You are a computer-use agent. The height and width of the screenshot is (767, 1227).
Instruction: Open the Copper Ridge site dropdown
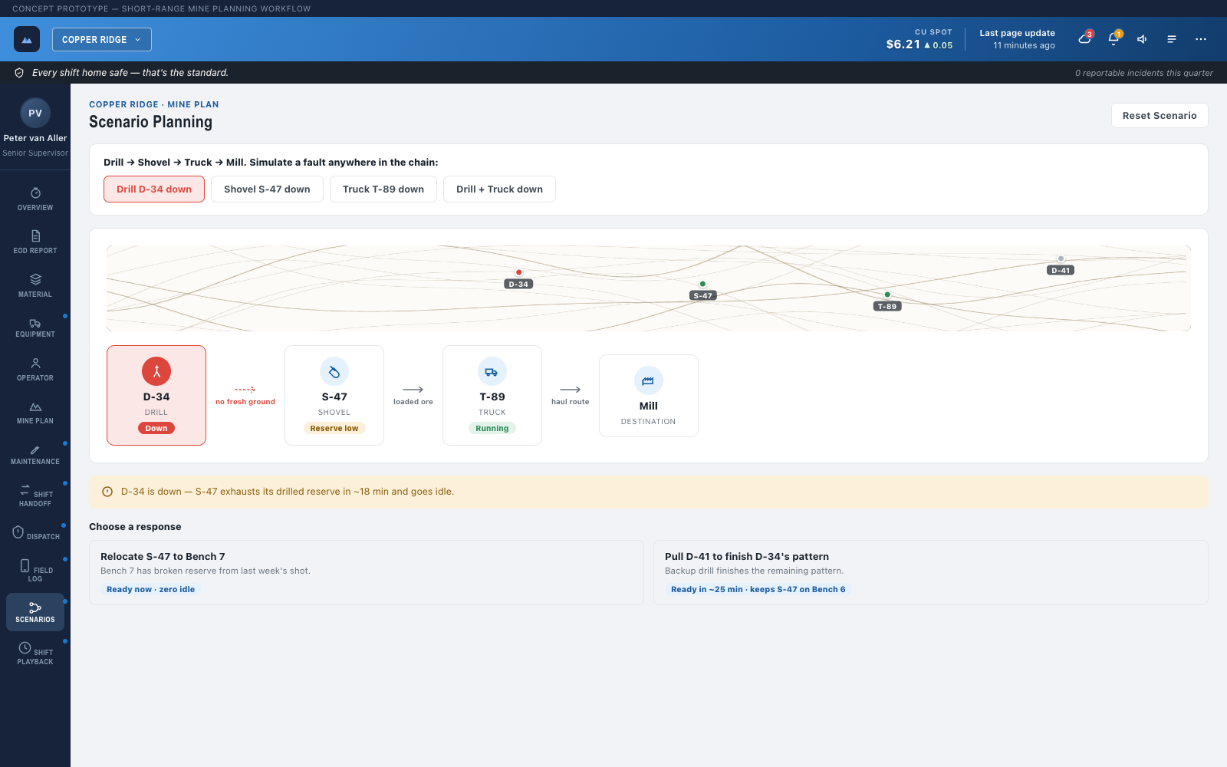point(102,39)
